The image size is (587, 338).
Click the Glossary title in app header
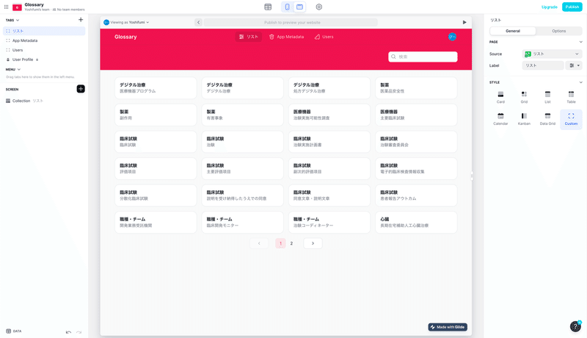coord(125,37)
